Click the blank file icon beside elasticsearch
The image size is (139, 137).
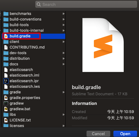coord(6,70)
